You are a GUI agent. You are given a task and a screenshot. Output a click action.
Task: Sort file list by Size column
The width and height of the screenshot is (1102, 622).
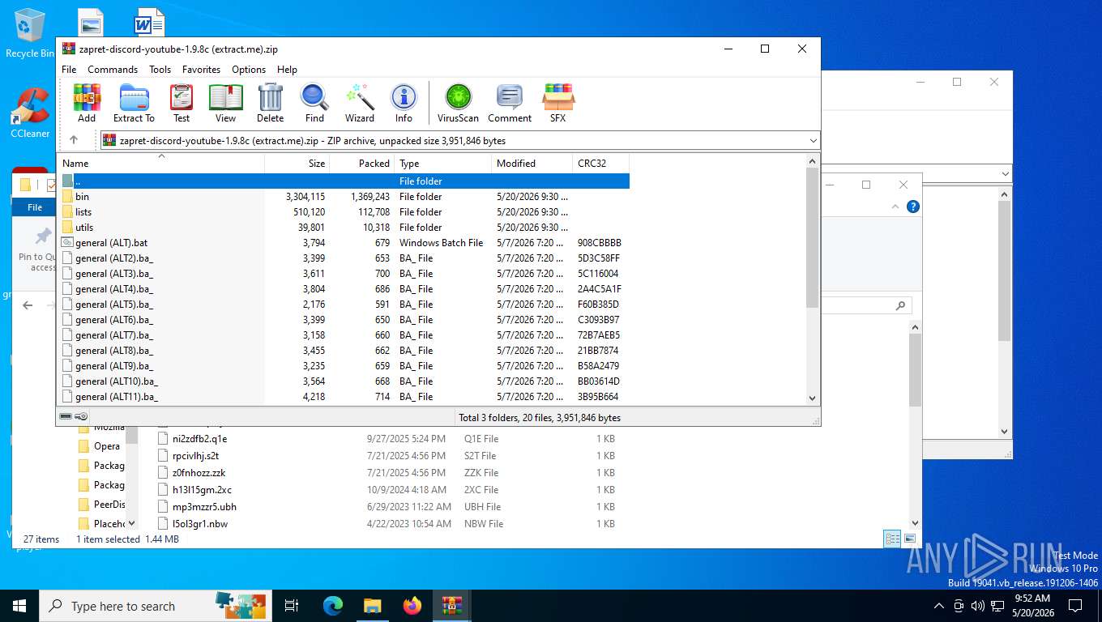coord(297,163)
